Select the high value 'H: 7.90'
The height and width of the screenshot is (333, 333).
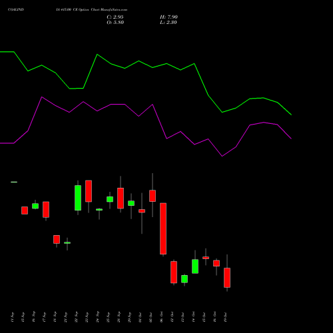click(168, 17)
